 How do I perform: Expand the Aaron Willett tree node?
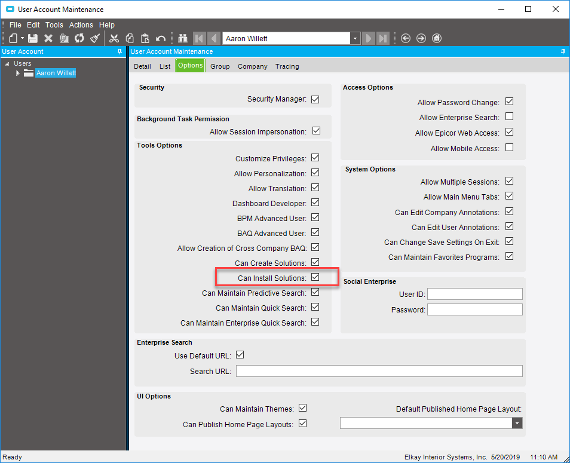click(17, 73)
